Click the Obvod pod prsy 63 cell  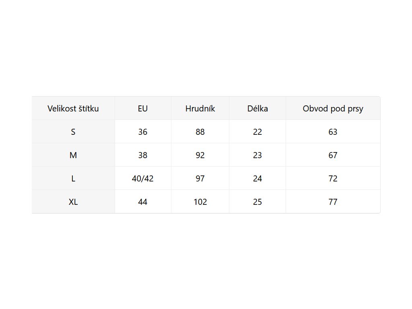click(x=333, y=132)
